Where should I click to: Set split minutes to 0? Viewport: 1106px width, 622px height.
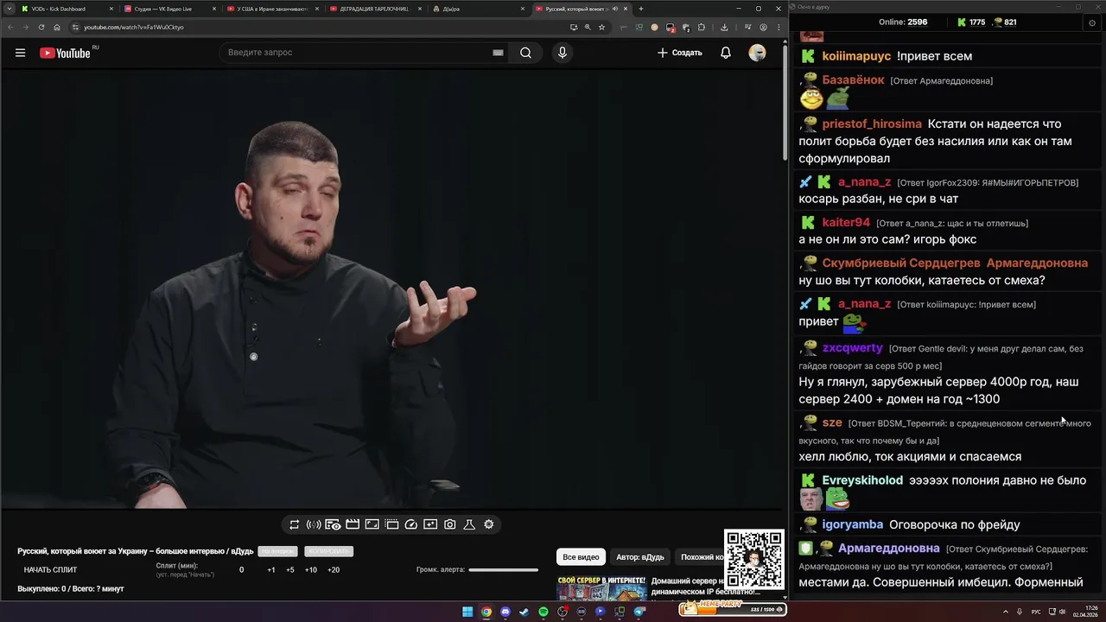(241, 570)
